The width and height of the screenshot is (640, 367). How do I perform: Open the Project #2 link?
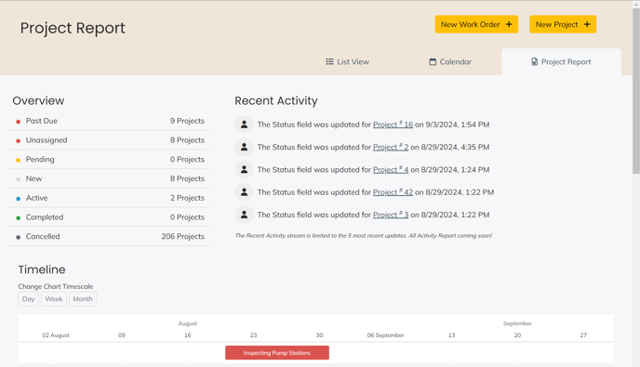click(391, 147)
